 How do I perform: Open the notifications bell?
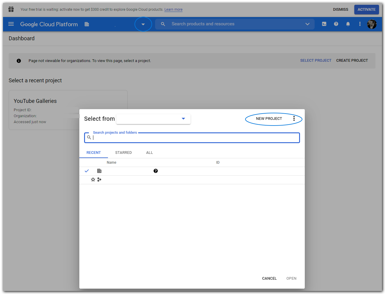point(348,24)
